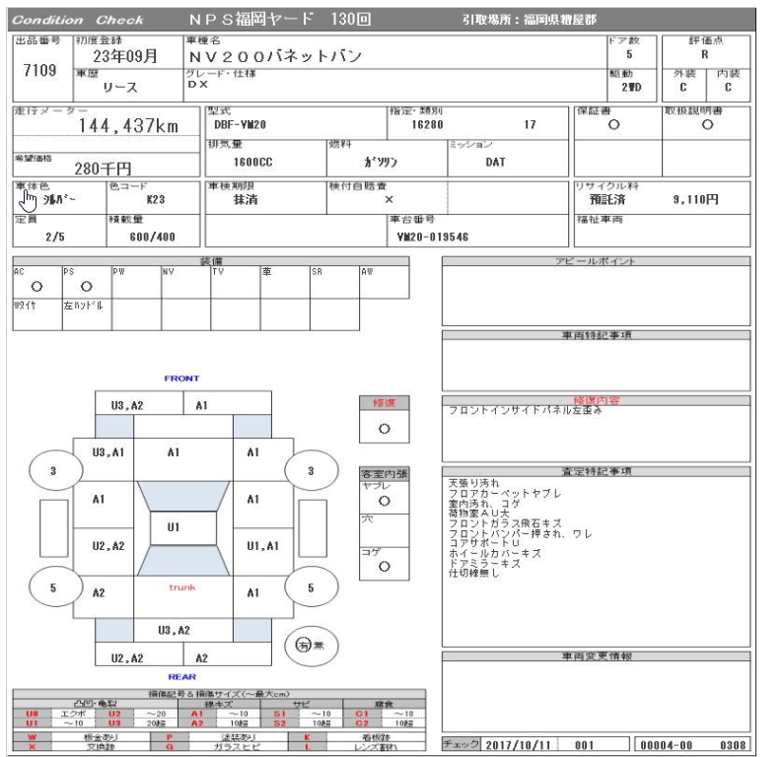Screen dimensions: 784x757
Task: Toggle the AC equipment circle mark
Action: [x=36, y=287]
